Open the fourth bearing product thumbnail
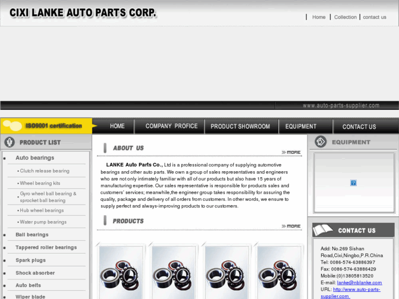This screenshot has width=399, height=299. [279, 272]
